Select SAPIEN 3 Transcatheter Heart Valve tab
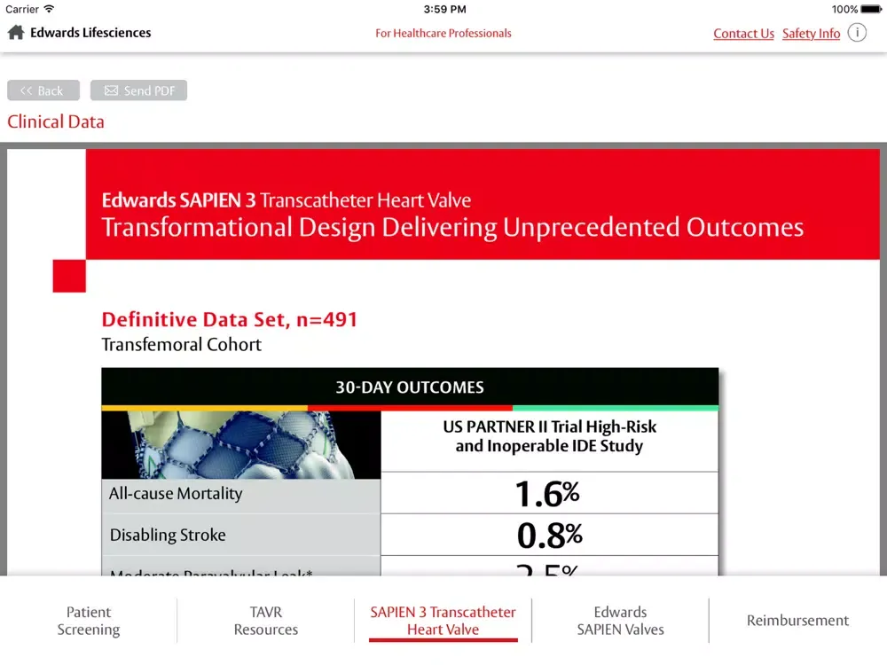This screenshot has width=887, height=665. (x=443, y=621)
